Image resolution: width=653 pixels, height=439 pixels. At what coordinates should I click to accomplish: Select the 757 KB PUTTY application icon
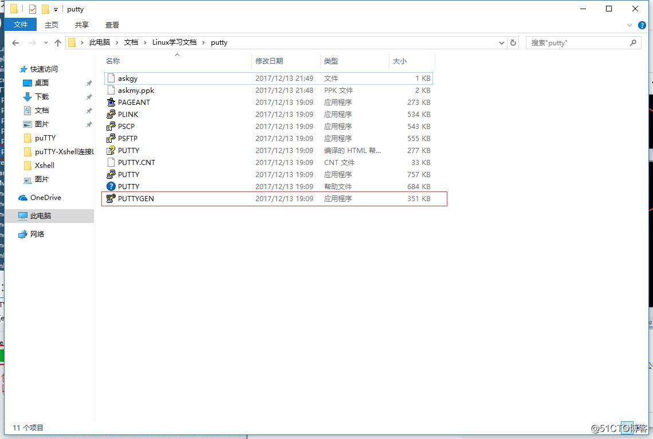111,175
